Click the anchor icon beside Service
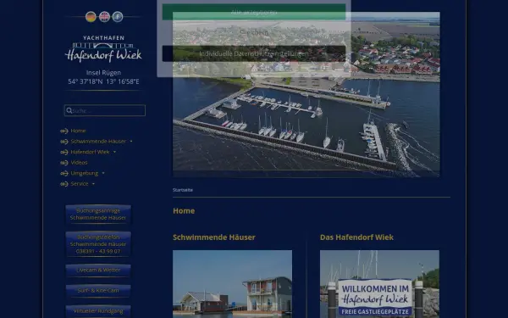The width and height of the screenshot is (508, 318). [64, 184]
